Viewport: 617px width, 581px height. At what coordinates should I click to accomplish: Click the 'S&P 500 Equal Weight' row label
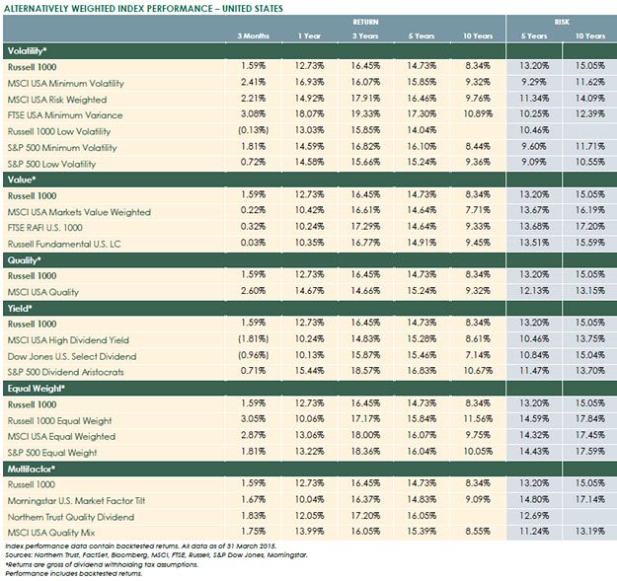tap(52, 453)
